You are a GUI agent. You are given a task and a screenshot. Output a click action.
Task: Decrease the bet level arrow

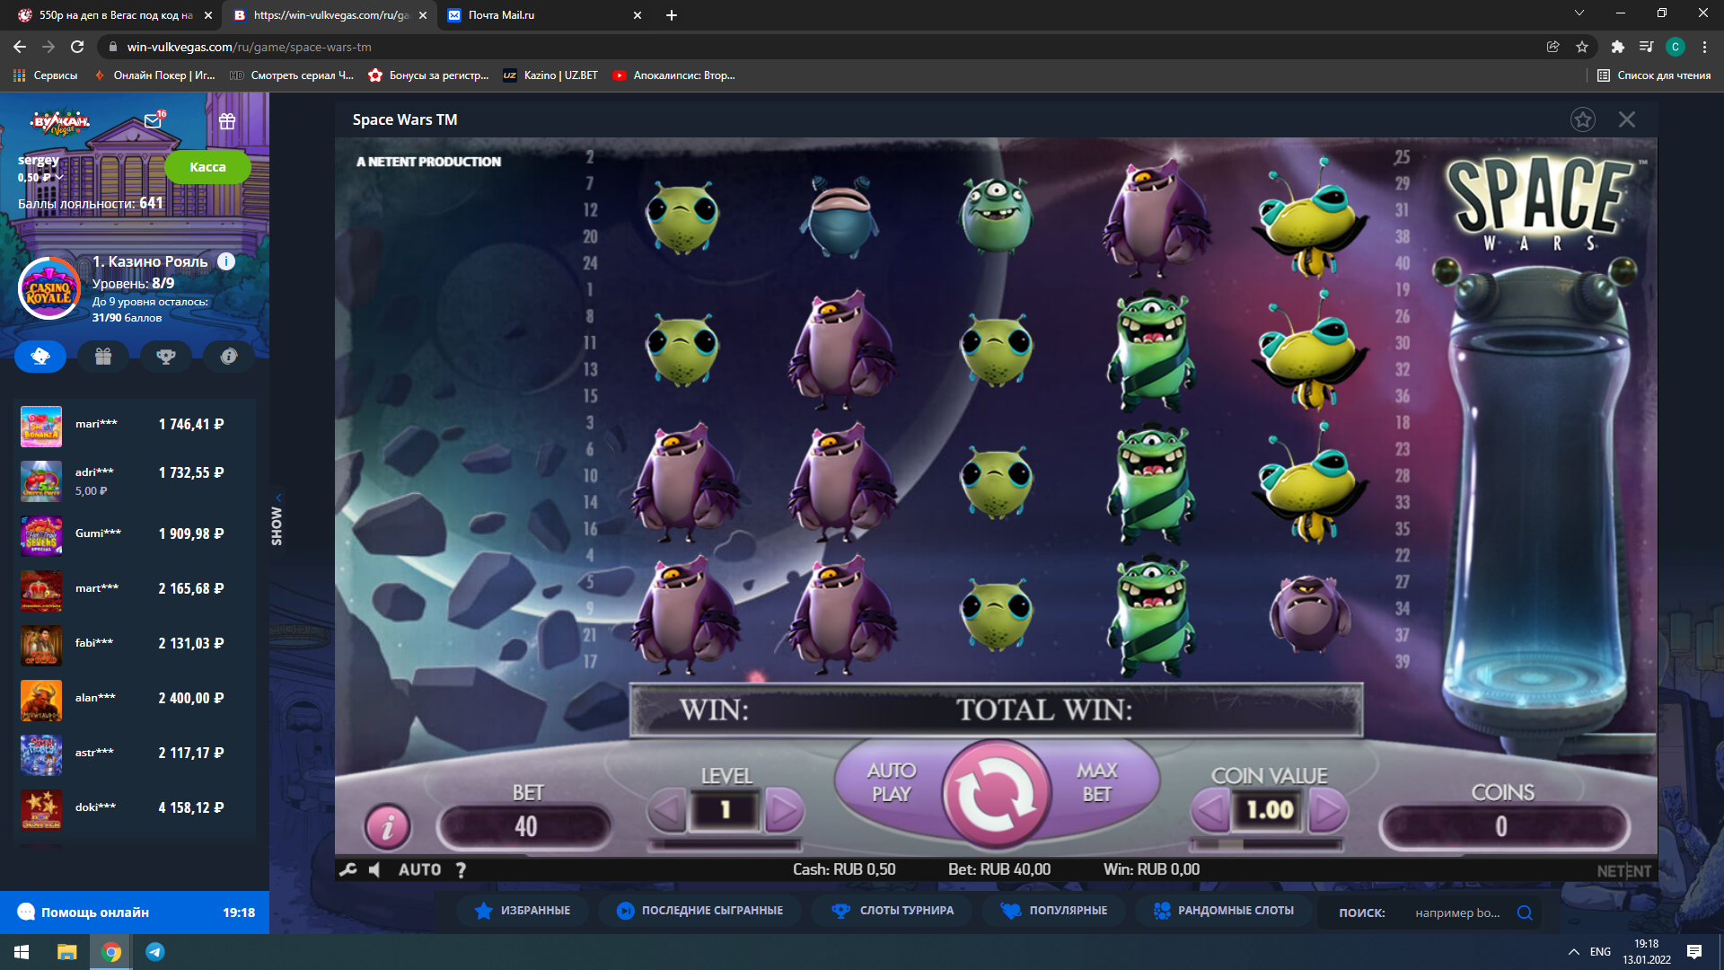click(x=666, y=811)
